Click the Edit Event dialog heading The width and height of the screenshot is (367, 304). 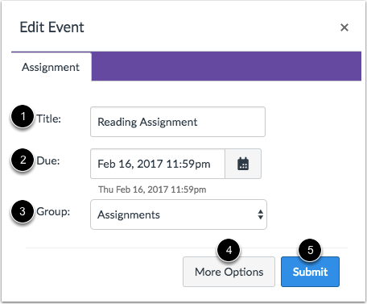52,27
